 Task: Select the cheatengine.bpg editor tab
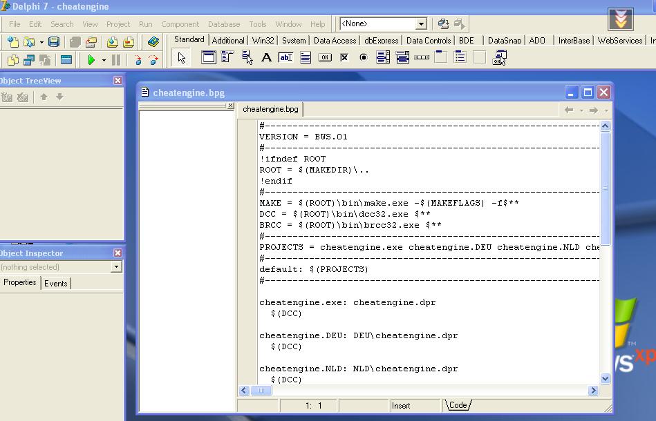(271, 110)
